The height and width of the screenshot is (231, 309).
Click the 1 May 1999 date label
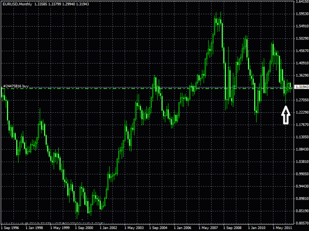tap(60, 228)
